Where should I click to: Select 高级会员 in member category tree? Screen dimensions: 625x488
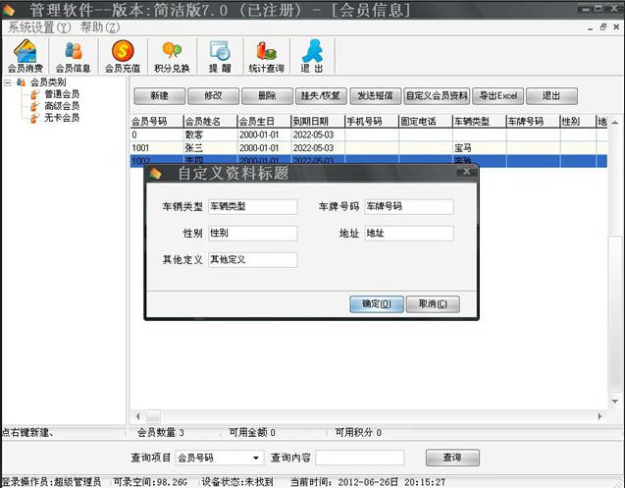point(62,106)
